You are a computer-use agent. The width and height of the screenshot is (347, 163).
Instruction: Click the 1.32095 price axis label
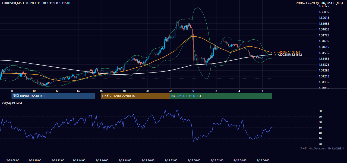tap(324, 12)
